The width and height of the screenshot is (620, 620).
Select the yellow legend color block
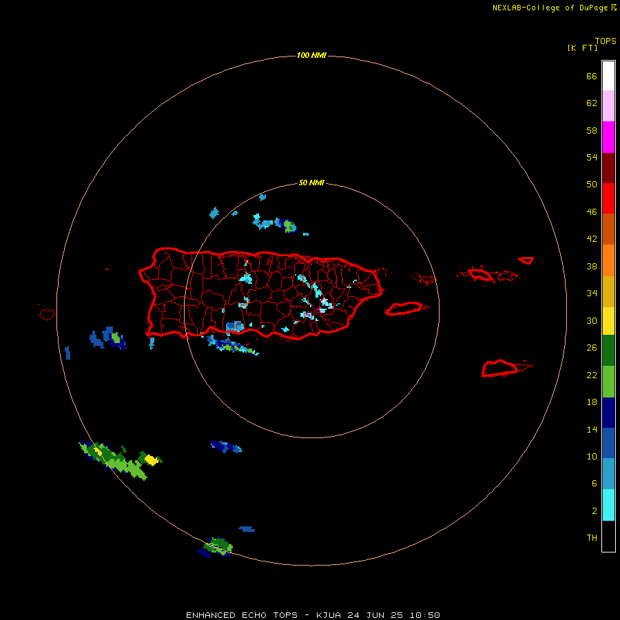coord(608,320)
